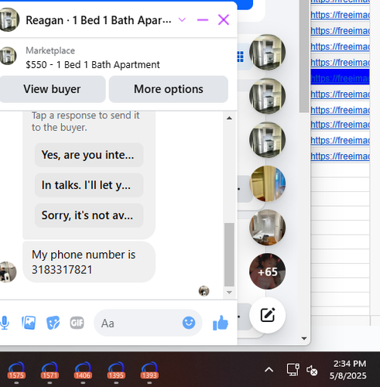Image resolution: width=380 pixels, height=387 pixels.
Task: Open the sticker picker
Action: pos(53,323)
